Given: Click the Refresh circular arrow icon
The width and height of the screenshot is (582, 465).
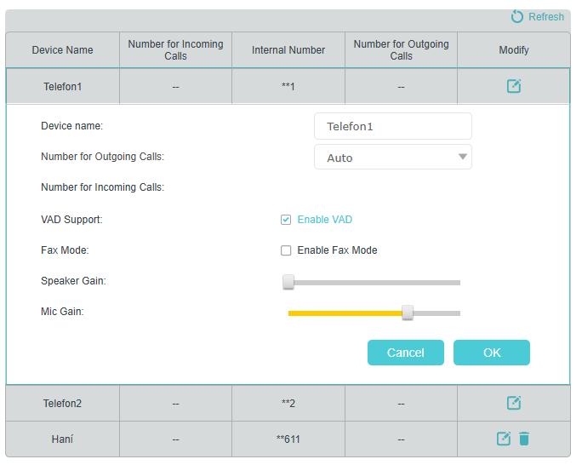Looking at the screenshot, I should pos(516,17).
